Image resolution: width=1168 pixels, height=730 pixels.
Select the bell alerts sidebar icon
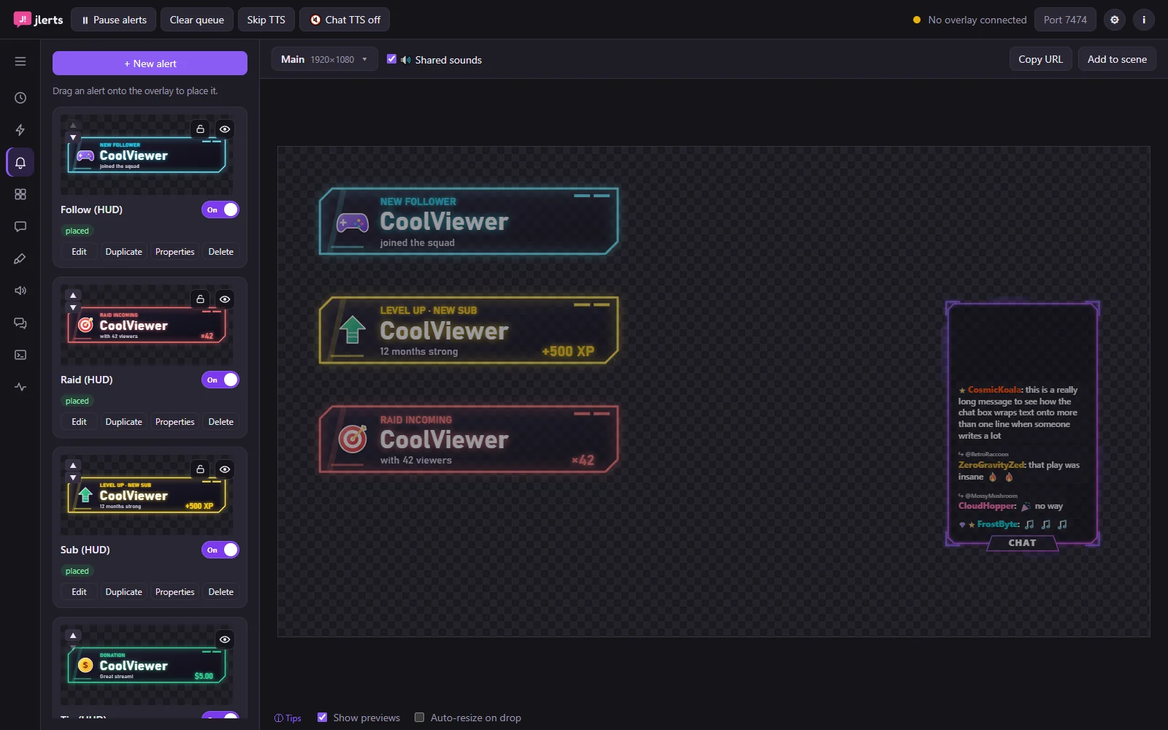tap(20, 162)
